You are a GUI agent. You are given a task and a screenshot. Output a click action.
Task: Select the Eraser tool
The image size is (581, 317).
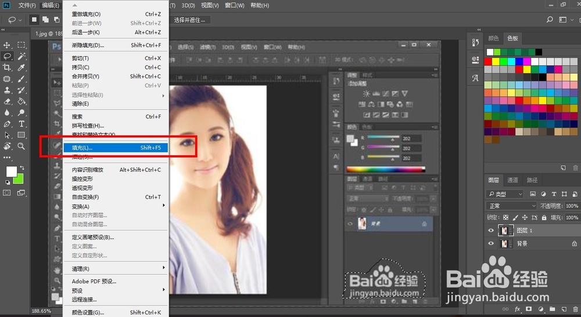6,101
